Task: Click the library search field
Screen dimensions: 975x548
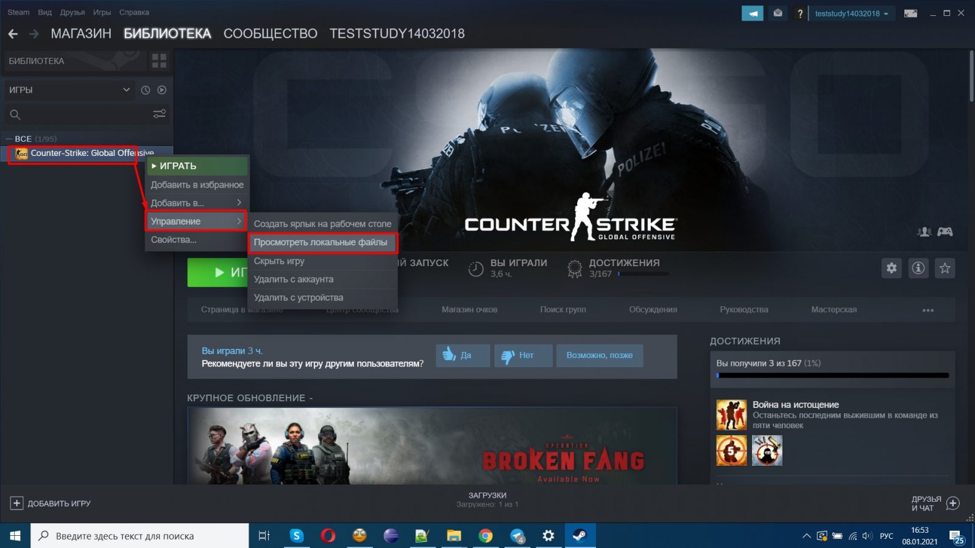Action: pyautogui.click(x=87, y=114)
